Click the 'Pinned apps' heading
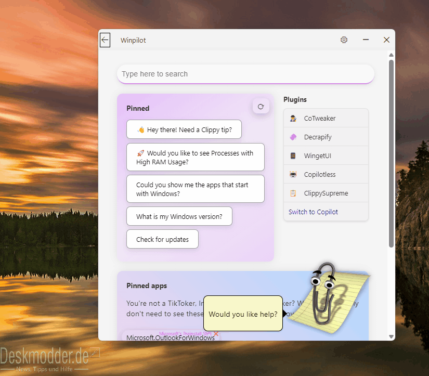This screenshot has height=376, width=429. pyautogui.click(x=147, y=286)
